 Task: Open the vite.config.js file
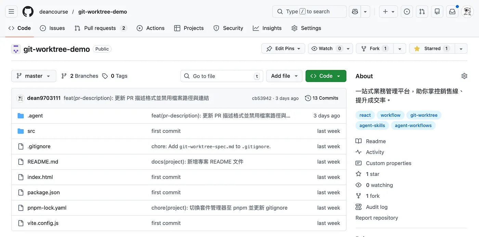pyautogui.click(x=43, y=223)
